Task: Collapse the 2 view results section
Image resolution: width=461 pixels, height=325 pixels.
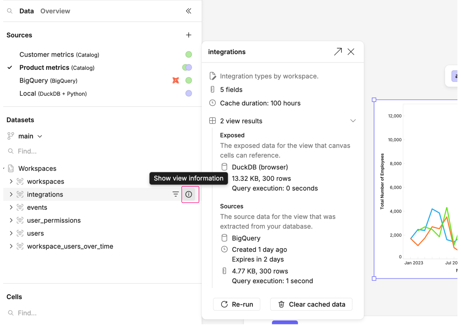Action: 353,121
